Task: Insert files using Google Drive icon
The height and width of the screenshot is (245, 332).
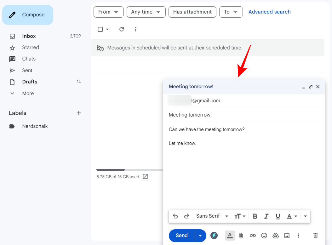Action: tap(275, 236)
